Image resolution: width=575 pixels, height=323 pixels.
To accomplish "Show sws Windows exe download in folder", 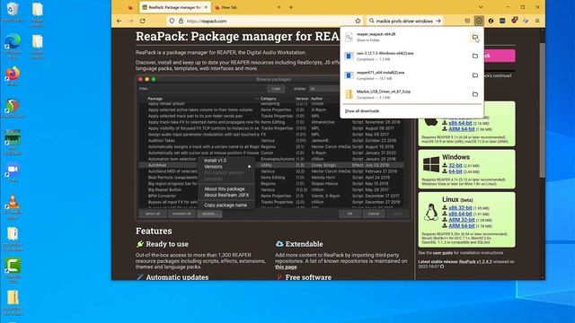I will [475, 56].
